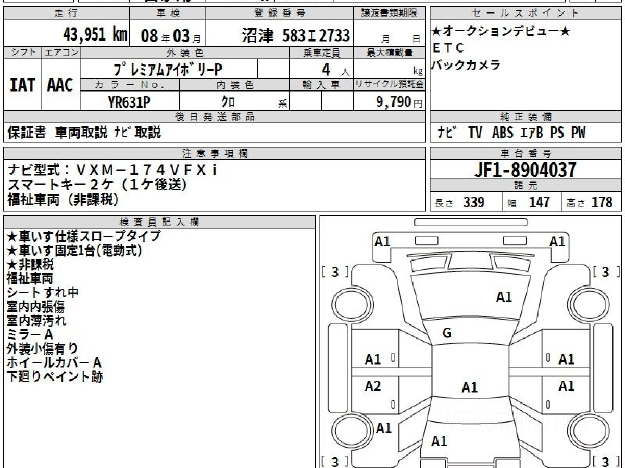
Task: Select the AAC air conditioner value
Action: tap(60, 85)
